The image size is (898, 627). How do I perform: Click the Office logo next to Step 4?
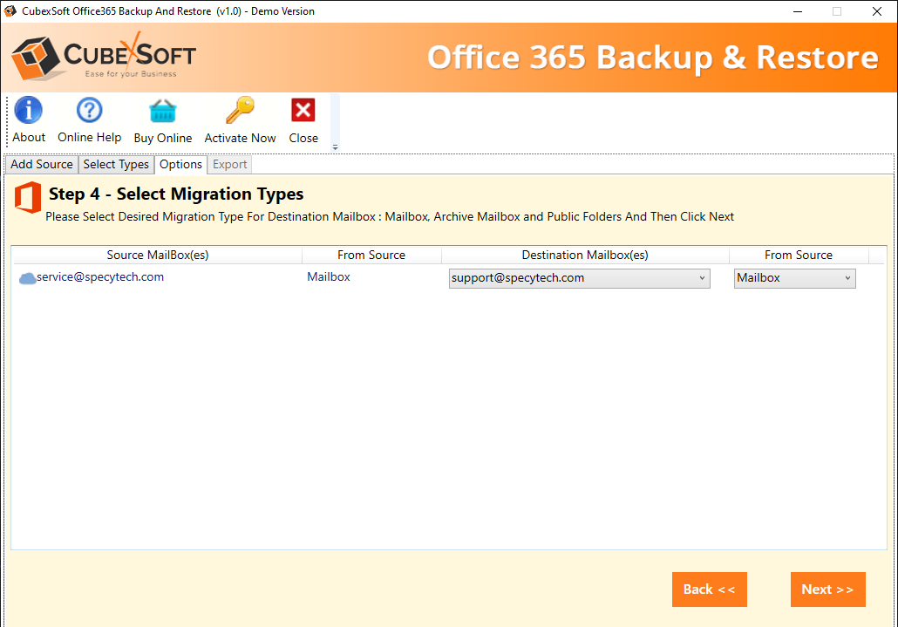click(28, 198)
